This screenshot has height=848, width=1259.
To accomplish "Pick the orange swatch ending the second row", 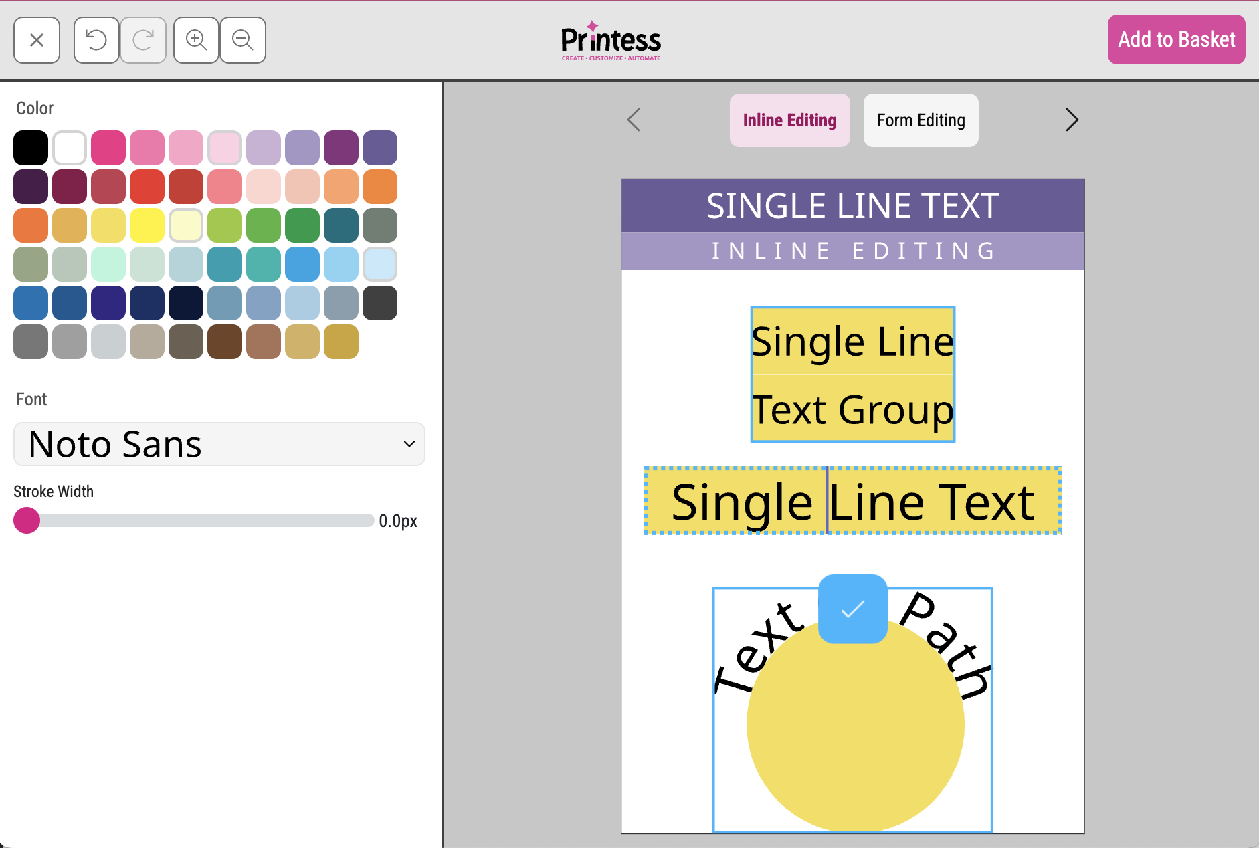I will pos(380,187).
